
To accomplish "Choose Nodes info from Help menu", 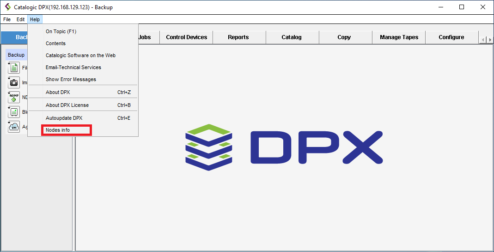I will (58, 130).
